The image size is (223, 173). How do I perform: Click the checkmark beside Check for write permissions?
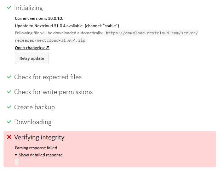9,92
